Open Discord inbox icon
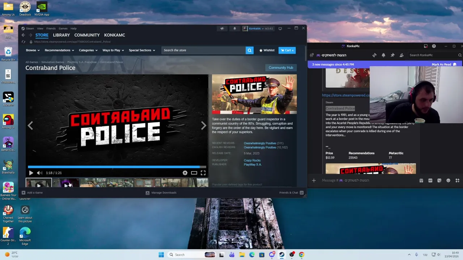 point(426,46)
